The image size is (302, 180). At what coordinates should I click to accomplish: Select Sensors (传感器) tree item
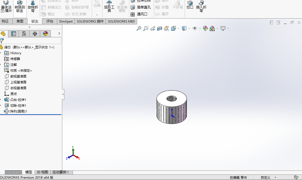coord(12,59)
